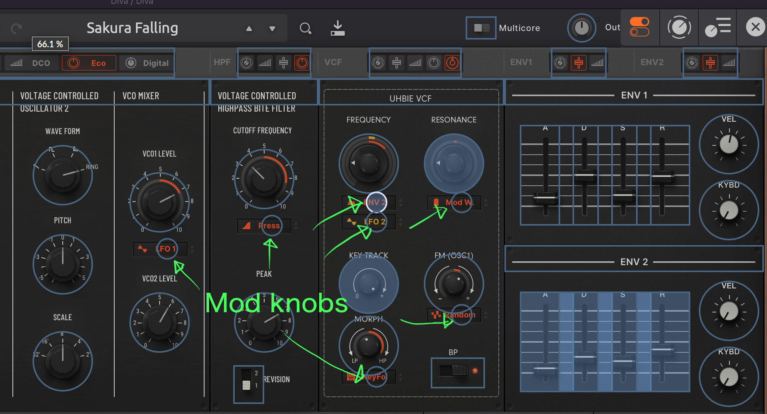Select the DCO oscillator model

click(32, 63)
